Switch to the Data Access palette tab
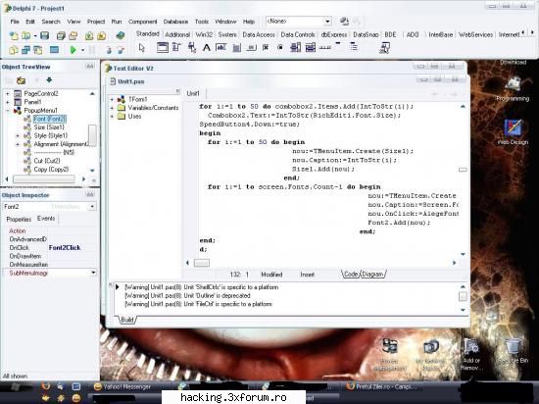 [x=259, y=34]
